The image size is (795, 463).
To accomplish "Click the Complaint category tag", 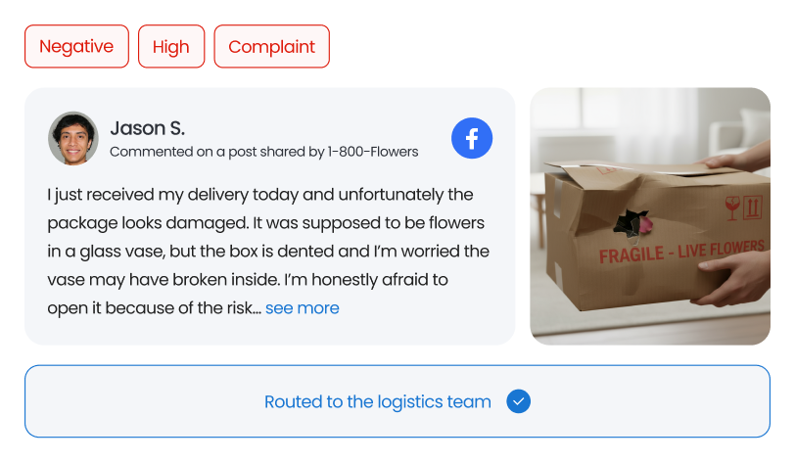I will click(x=271, y=46).
